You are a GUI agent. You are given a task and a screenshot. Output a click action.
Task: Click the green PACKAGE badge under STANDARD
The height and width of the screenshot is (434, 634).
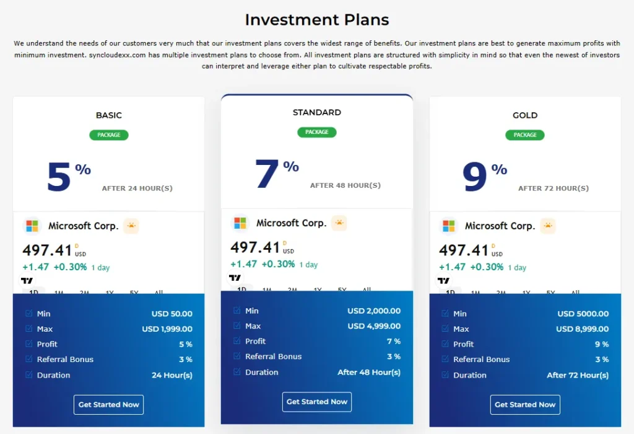point(317,132)
